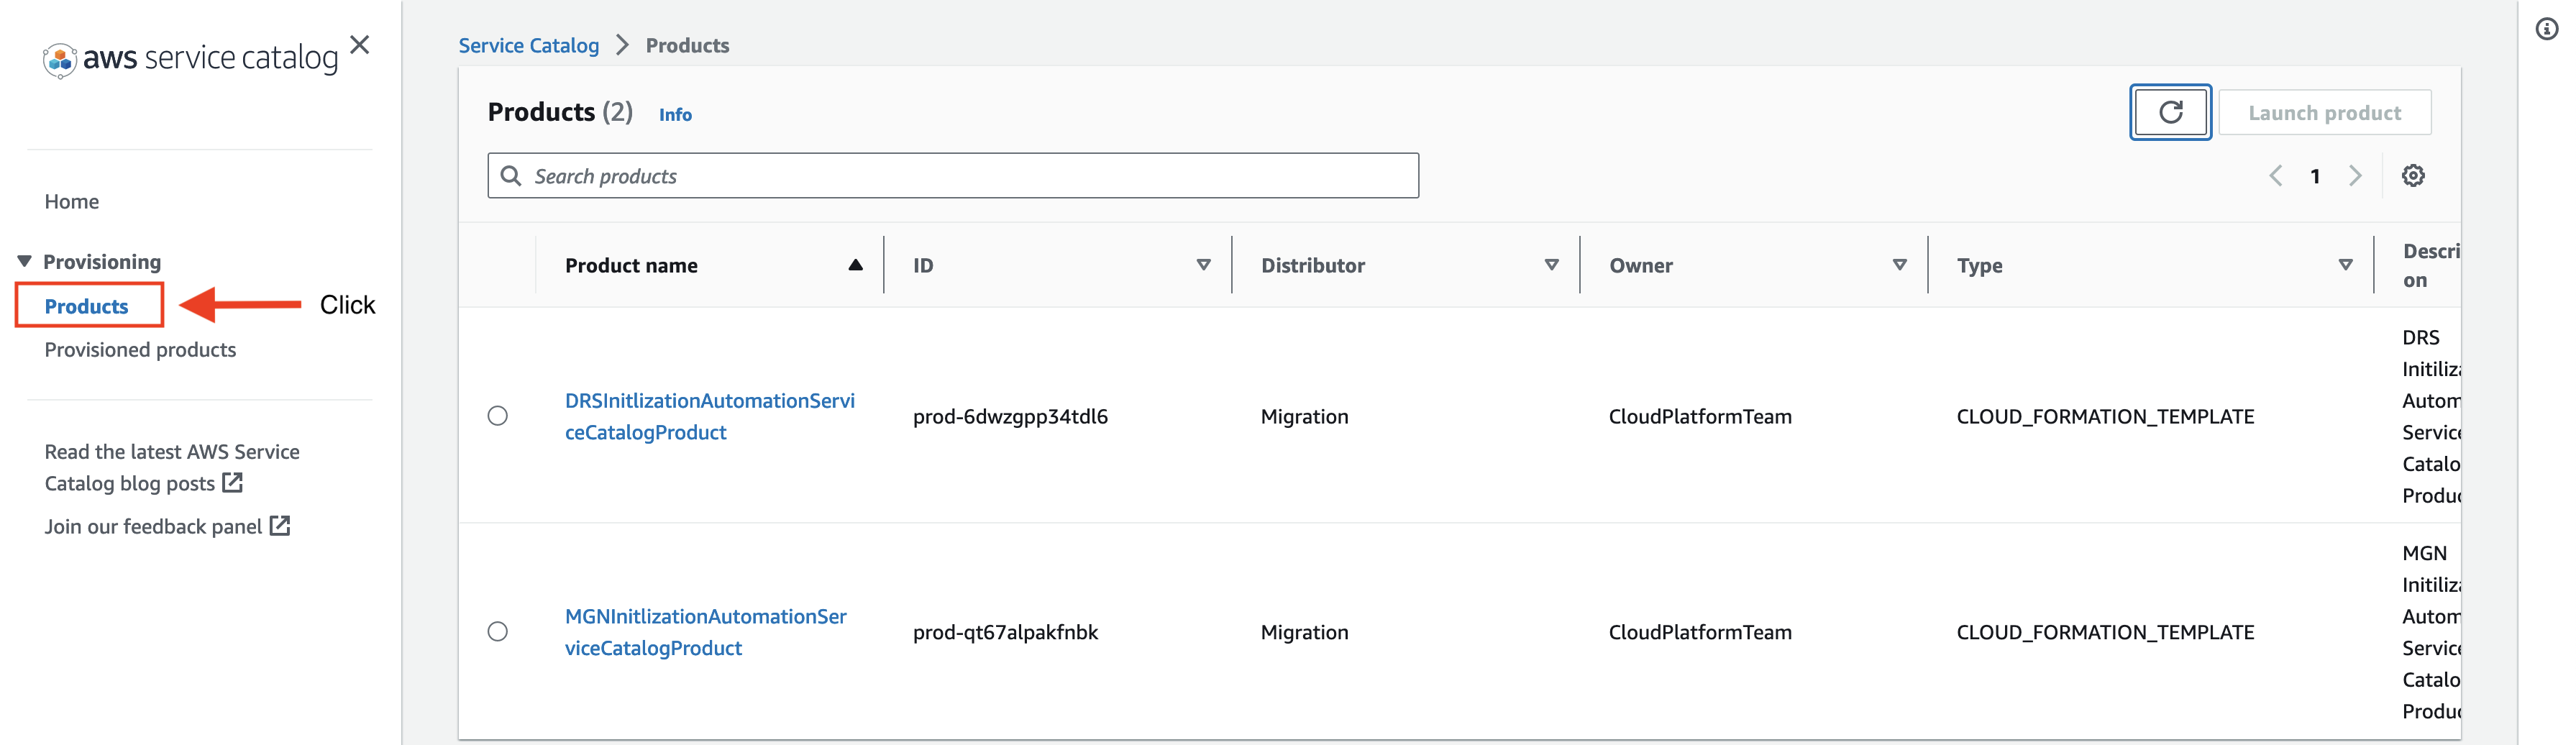Open the Distributor column filter dropdown
Screen dimensions: 2576x745
click(1551, 265)
